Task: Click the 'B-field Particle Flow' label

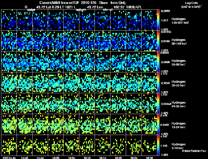Action: 194,151
